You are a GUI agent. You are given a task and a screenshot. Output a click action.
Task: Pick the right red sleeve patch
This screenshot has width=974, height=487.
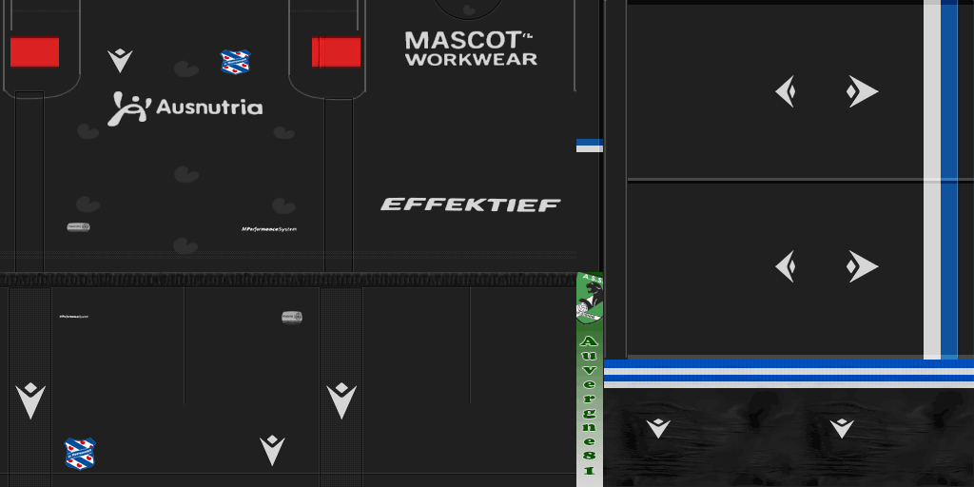pyautogui.click(x=337, y=52)
